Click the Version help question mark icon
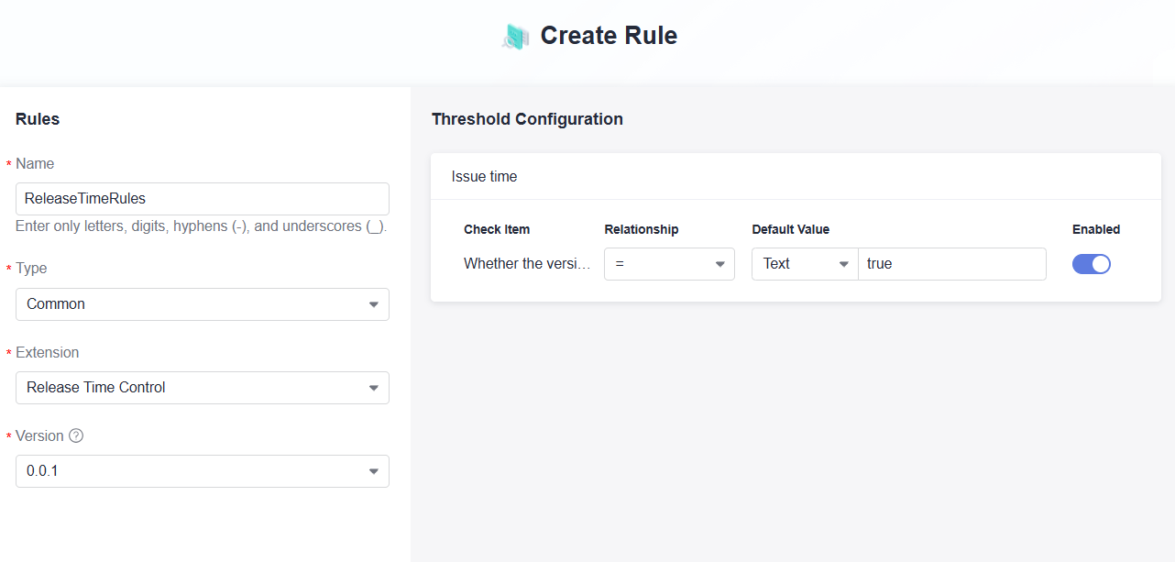 coord(76,435)
